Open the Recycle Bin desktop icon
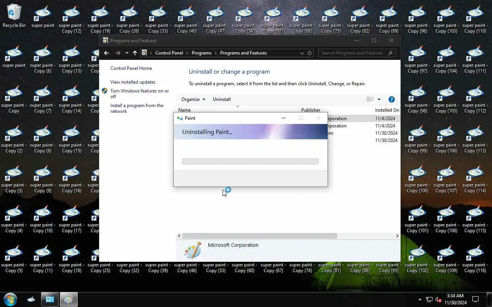The height and width of the screenshot is (307, 492). coord(14,16)
